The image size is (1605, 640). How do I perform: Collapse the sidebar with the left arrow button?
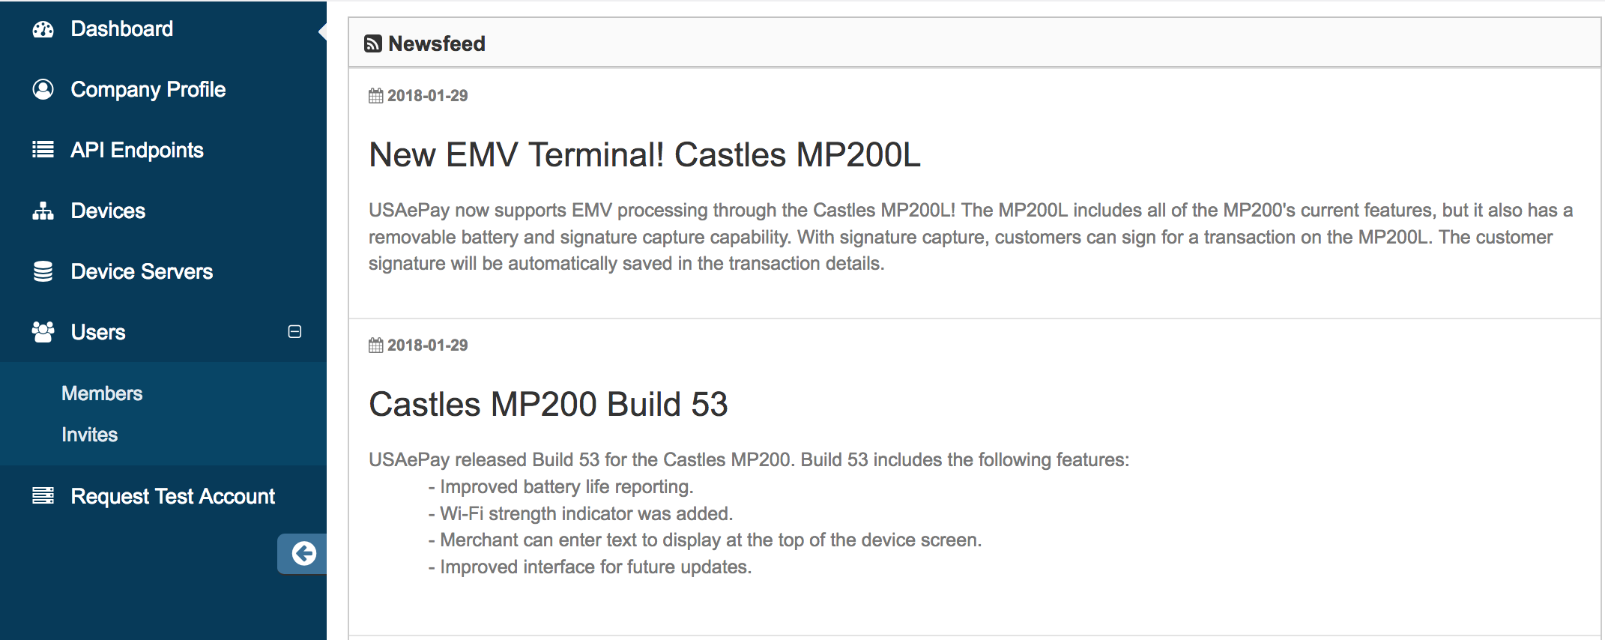[x=303, y=554]
